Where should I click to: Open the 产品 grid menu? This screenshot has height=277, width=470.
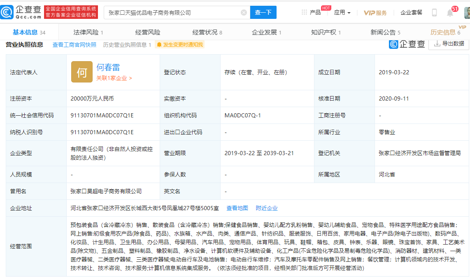pyautogui.click(x=311, y=12)
